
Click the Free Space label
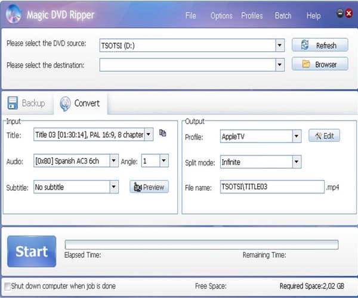(x=211, y=286)
